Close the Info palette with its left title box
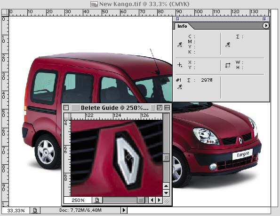280x216 pixels. click(177, 19)
